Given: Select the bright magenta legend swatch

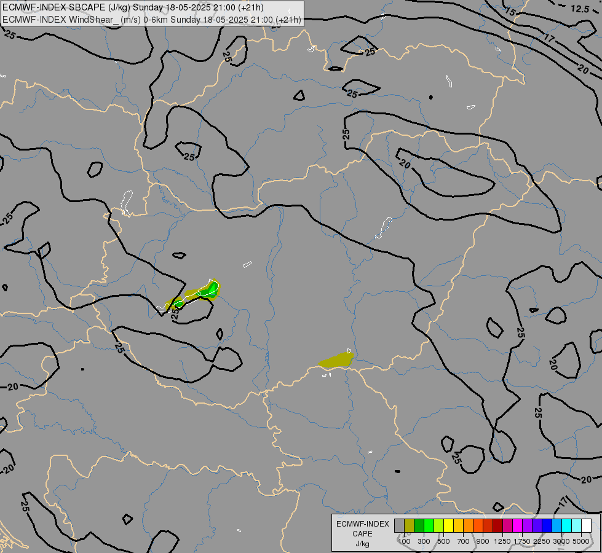Looking at the screenshot, I should pos(518,526).
